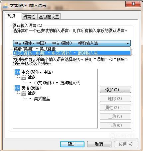
Task: Select the 常规 tab
Action: click(11, 16)
